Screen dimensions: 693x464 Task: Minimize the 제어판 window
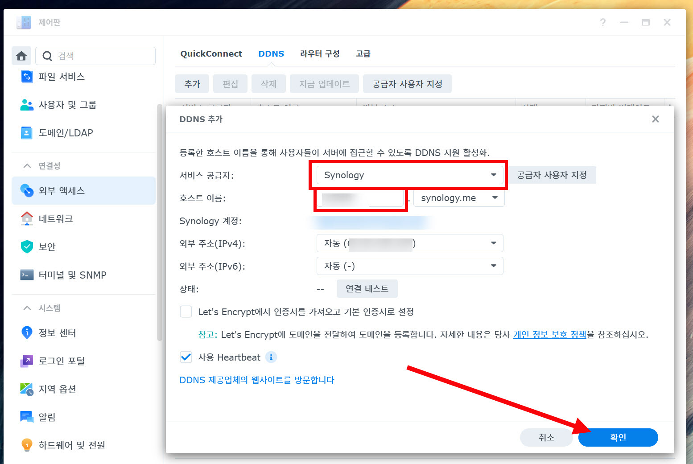[624, 22]
